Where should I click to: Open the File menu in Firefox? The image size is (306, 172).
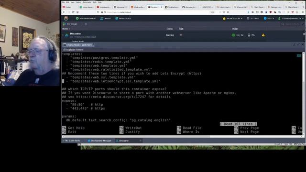[x=63, y=2]
